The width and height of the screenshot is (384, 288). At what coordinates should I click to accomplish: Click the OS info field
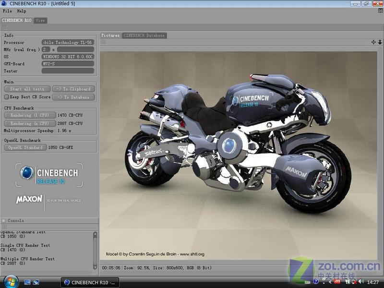pos(68,57)
